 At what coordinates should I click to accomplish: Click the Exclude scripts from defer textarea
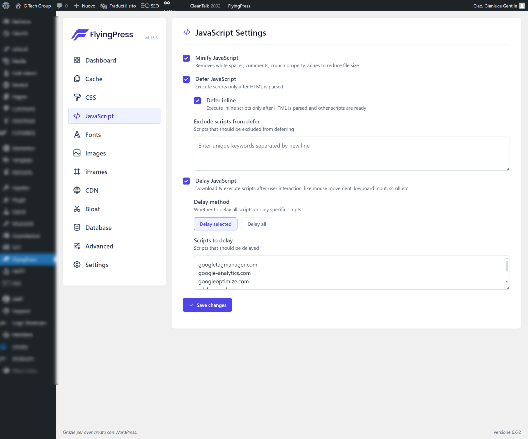coord(351,154)
